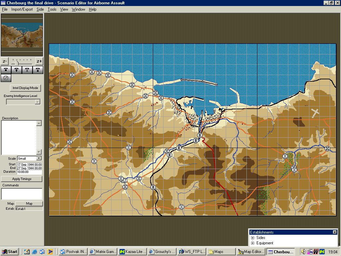Switch to Matrix Gam... taskbar window
The image size is (341, 256).
coord(103,252)
